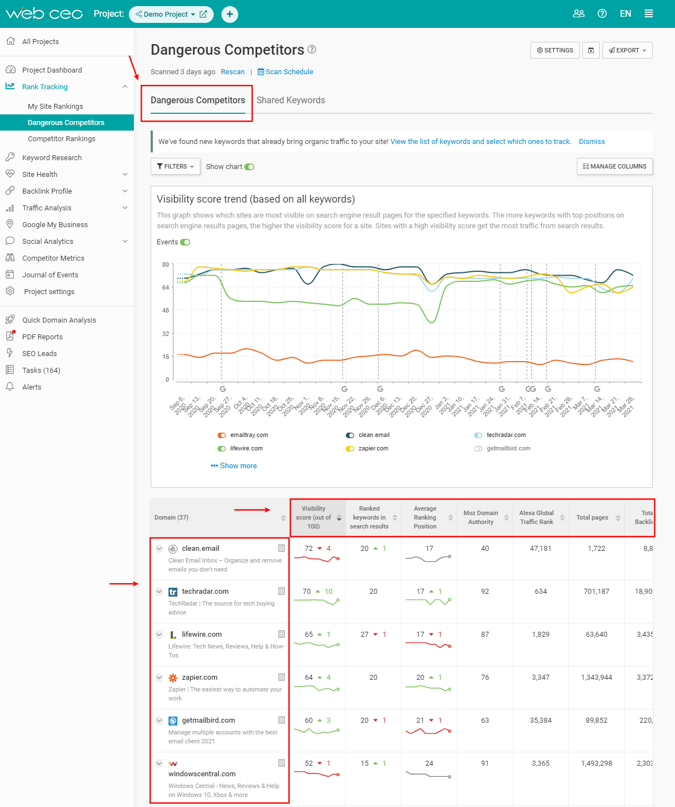Open the Filters dropdown
The width and height of the screenshot is (675, 807).
point(175,166)
